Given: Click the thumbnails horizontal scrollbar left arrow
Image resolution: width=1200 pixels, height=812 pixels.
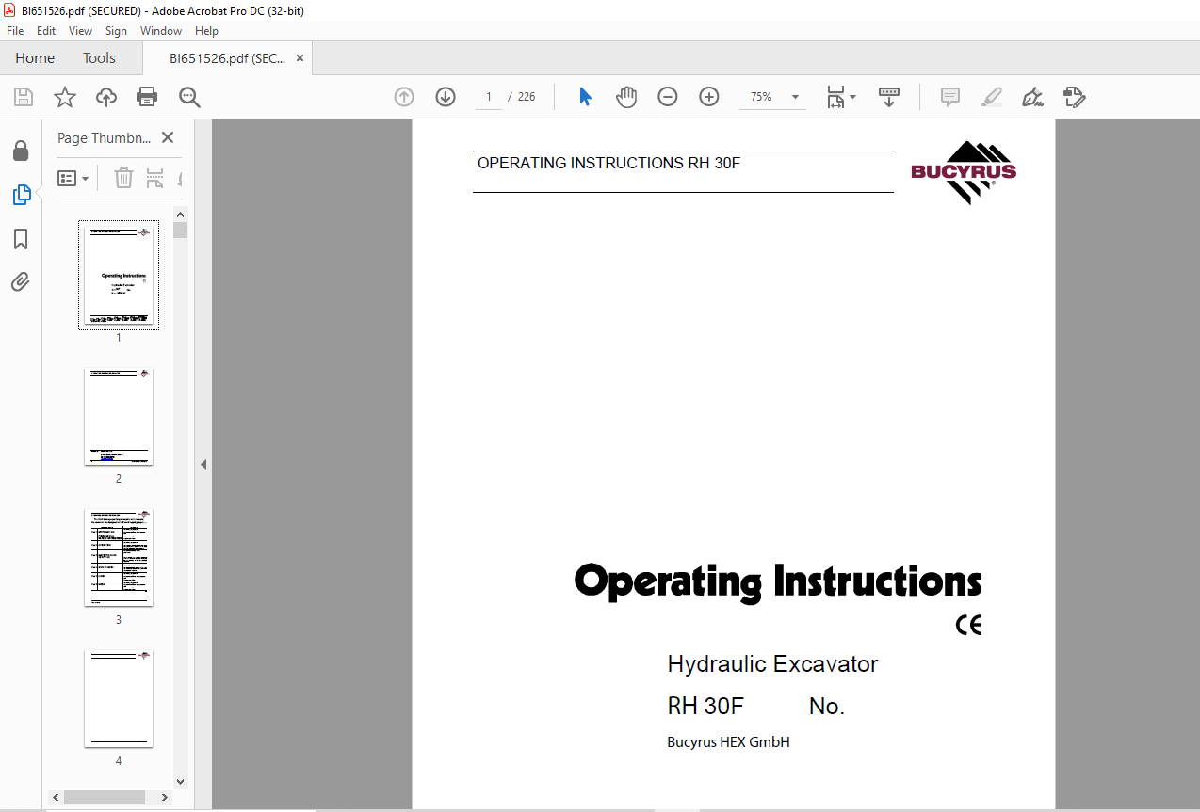Looking at the screenshot, I should (x=57, y=797).
